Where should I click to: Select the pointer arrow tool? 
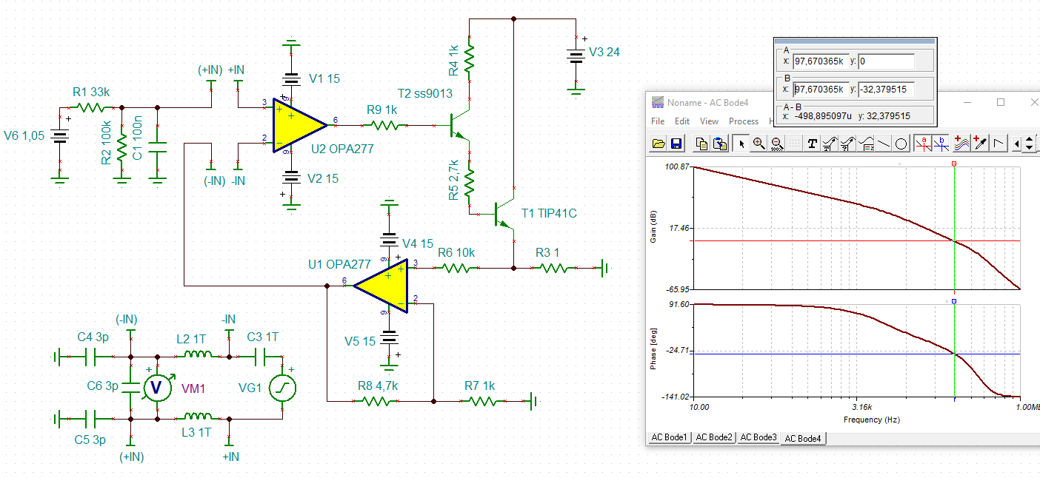(741, 144)
